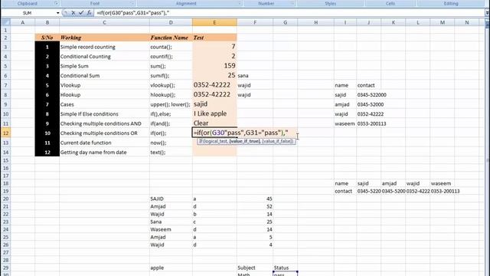Click the formula tooltip 'logical_test' argument
Viewport: 490px width, 276px height.
pos(215,141)
